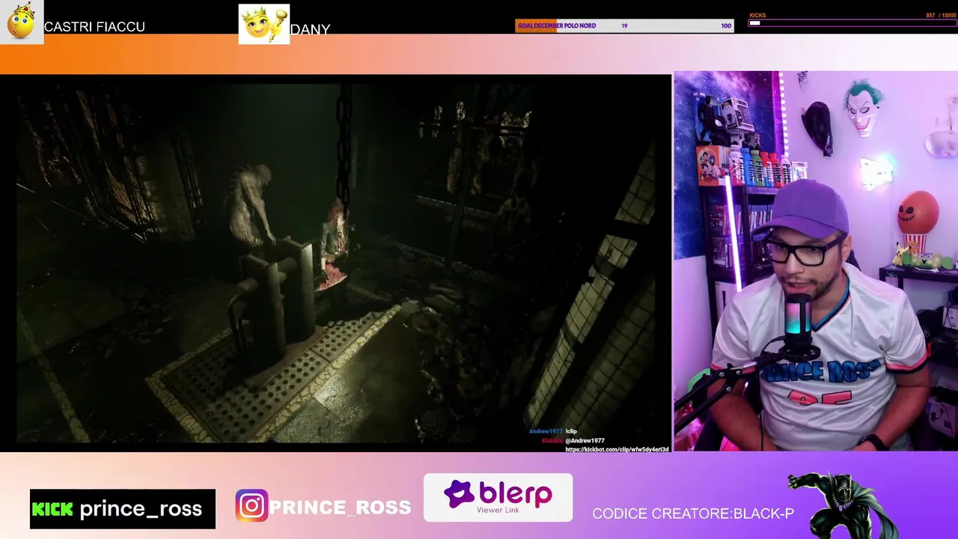The height and width of the screenshot is (539, 958).
Task: Click the goal target value 100
Action: 726,25
